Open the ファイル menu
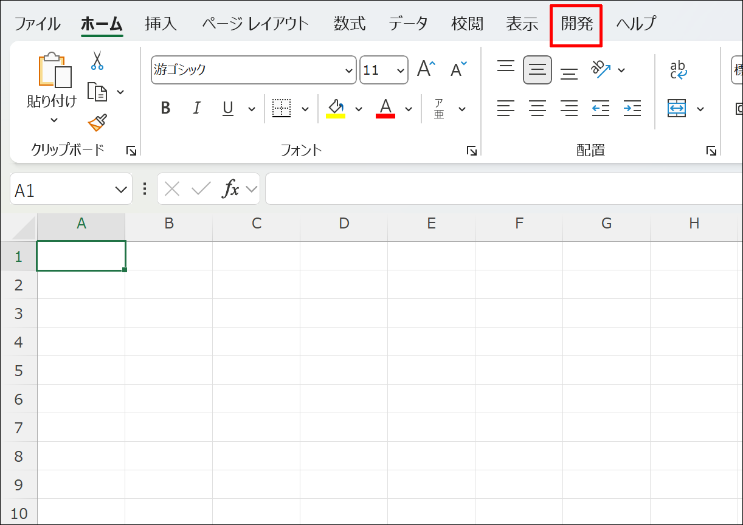 [38, 23]
